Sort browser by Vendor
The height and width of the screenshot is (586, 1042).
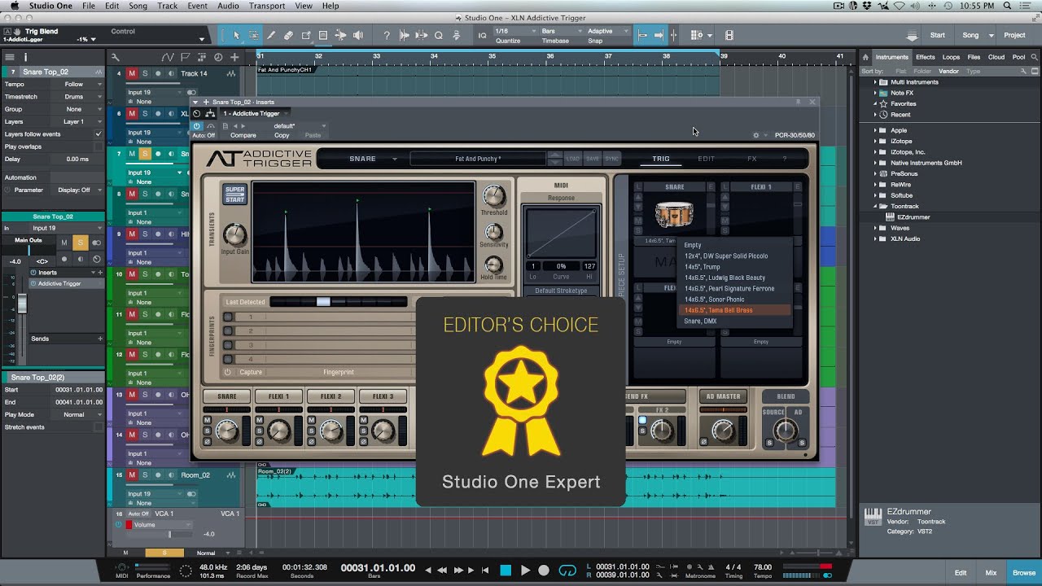coord(948,71)
